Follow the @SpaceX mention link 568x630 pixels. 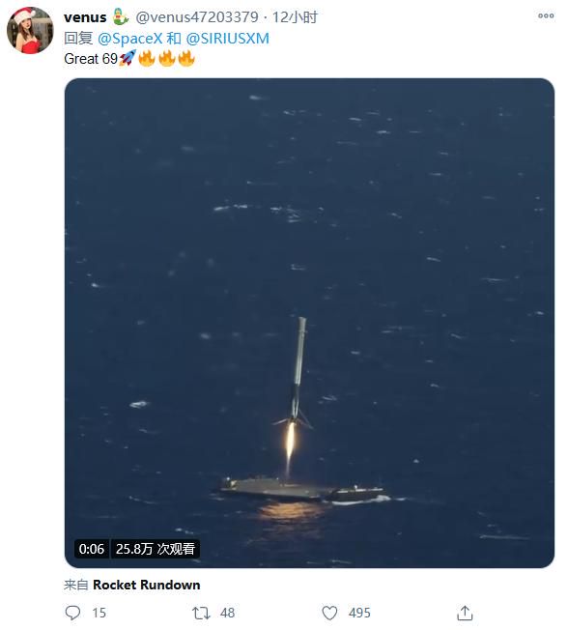click(x=129, y=39)
